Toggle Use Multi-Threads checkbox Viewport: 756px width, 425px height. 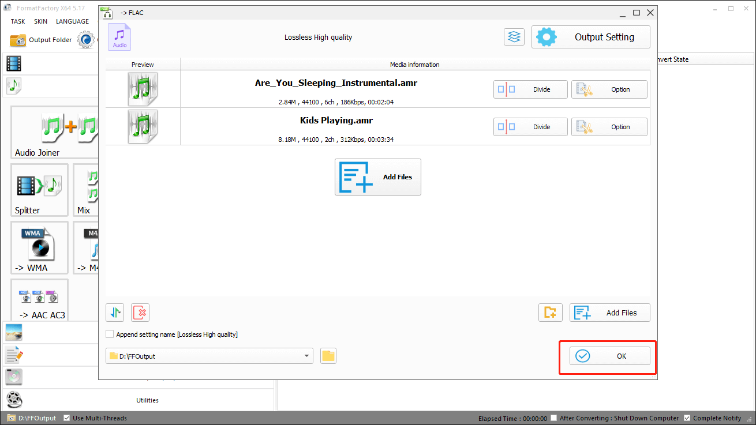pyautogui.click(x=67, y=418)
